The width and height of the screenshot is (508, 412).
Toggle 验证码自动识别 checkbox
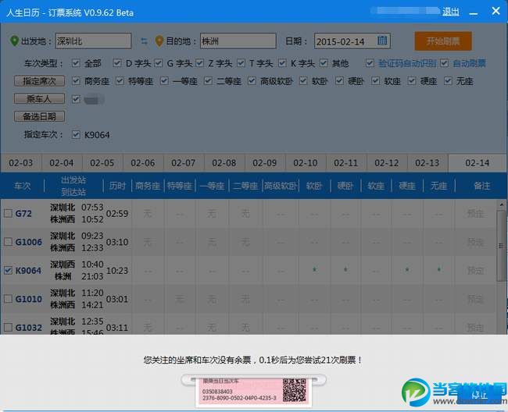(x=370, y=62)
